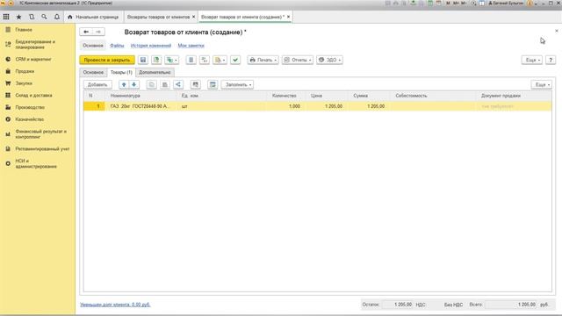Open the History icon in top panel

[x=32, y=17]
